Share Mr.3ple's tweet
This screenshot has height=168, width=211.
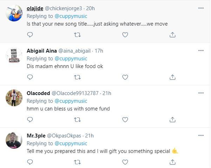click(172, 162)
